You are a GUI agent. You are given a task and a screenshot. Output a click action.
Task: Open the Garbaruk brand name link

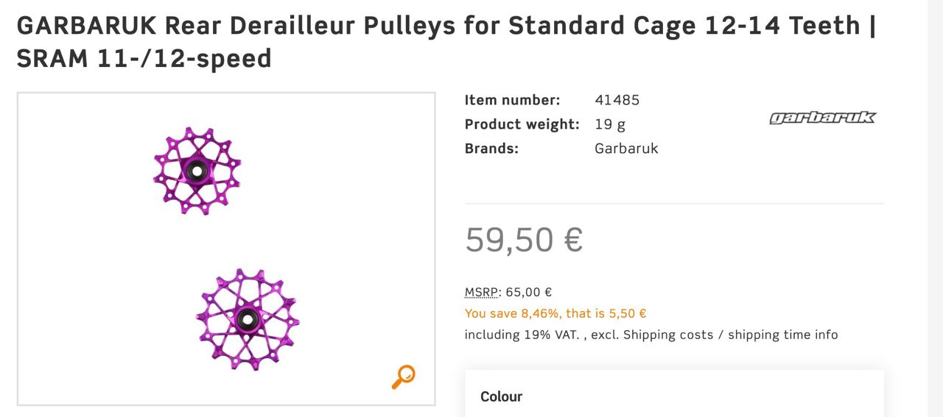click(626, 149)
